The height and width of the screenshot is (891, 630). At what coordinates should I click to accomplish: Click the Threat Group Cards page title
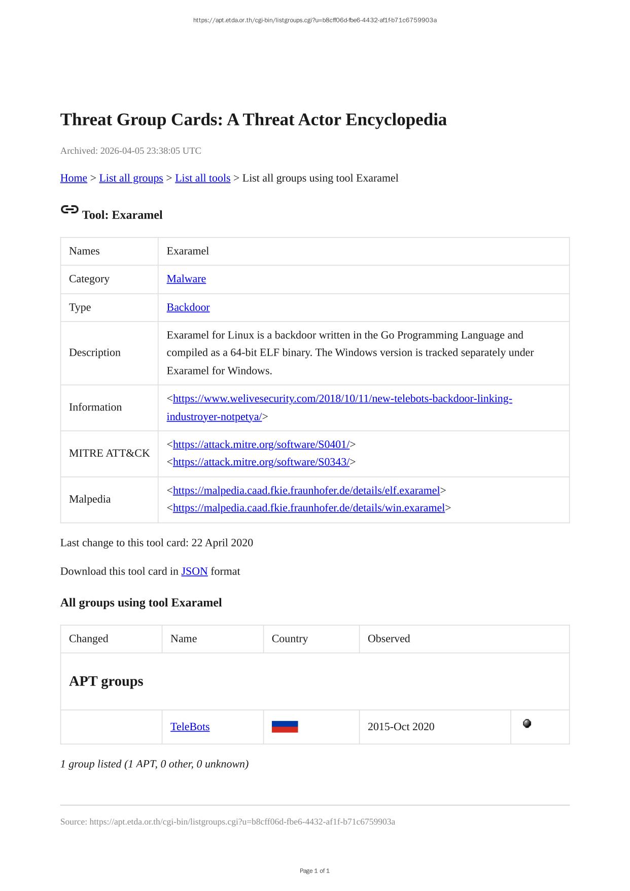click(253, 120)
